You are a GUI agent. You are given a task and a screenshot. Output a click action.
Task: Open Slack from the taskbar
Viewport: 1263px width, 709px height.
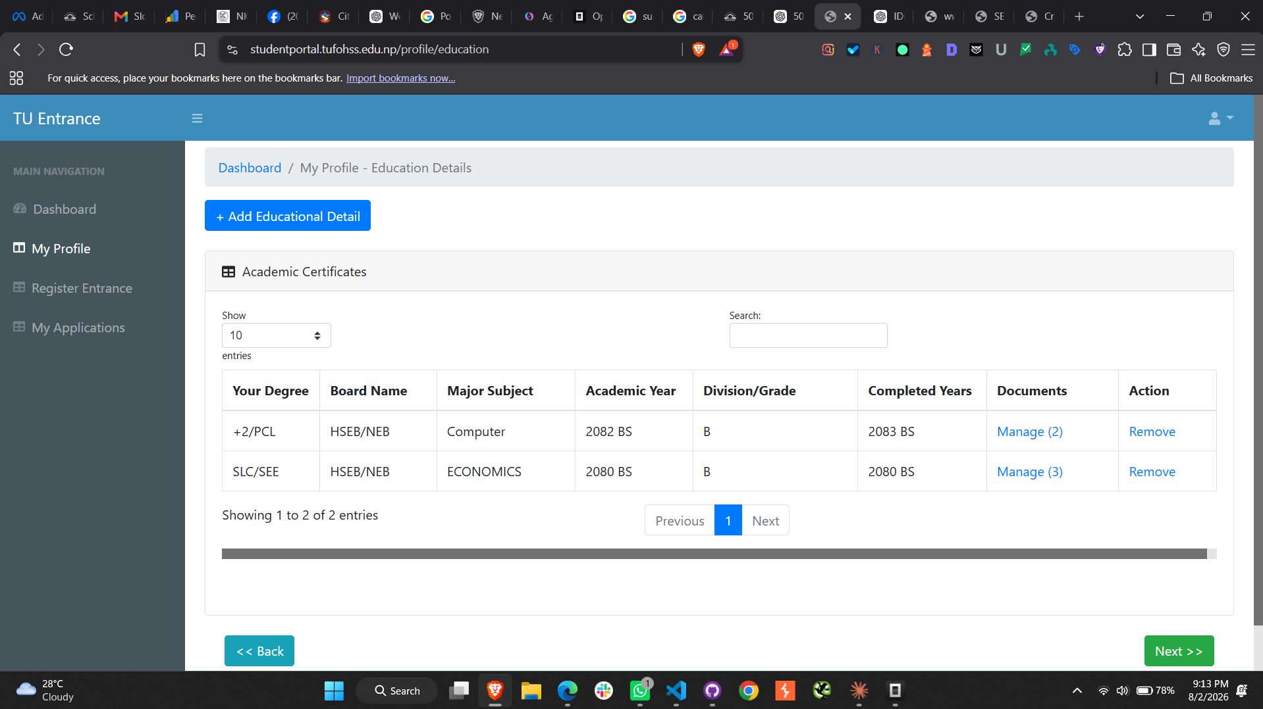(603, 691)
